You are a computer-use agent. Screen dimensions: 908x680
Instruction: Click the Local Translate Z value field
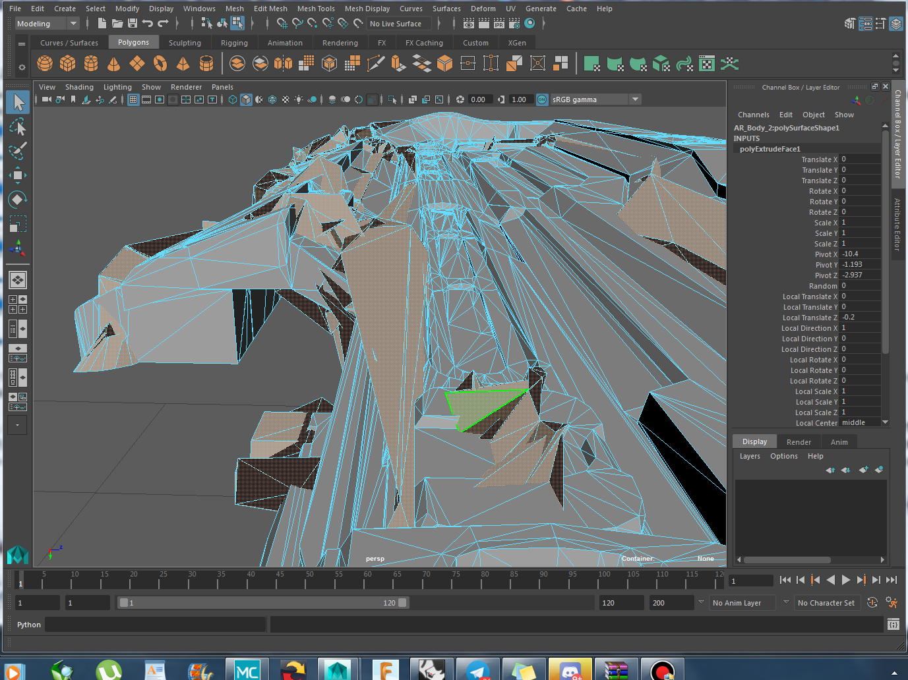861,317
